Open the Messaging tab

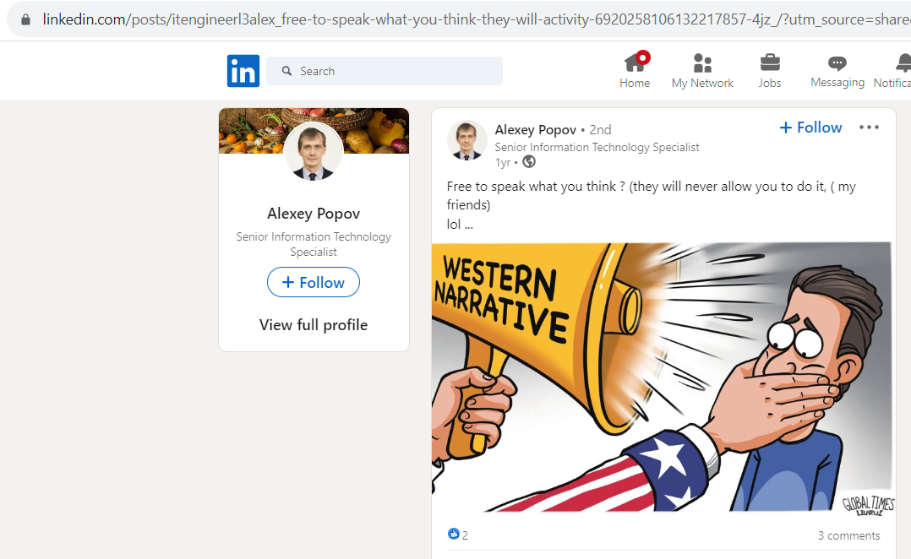click(x=837, y=70)
